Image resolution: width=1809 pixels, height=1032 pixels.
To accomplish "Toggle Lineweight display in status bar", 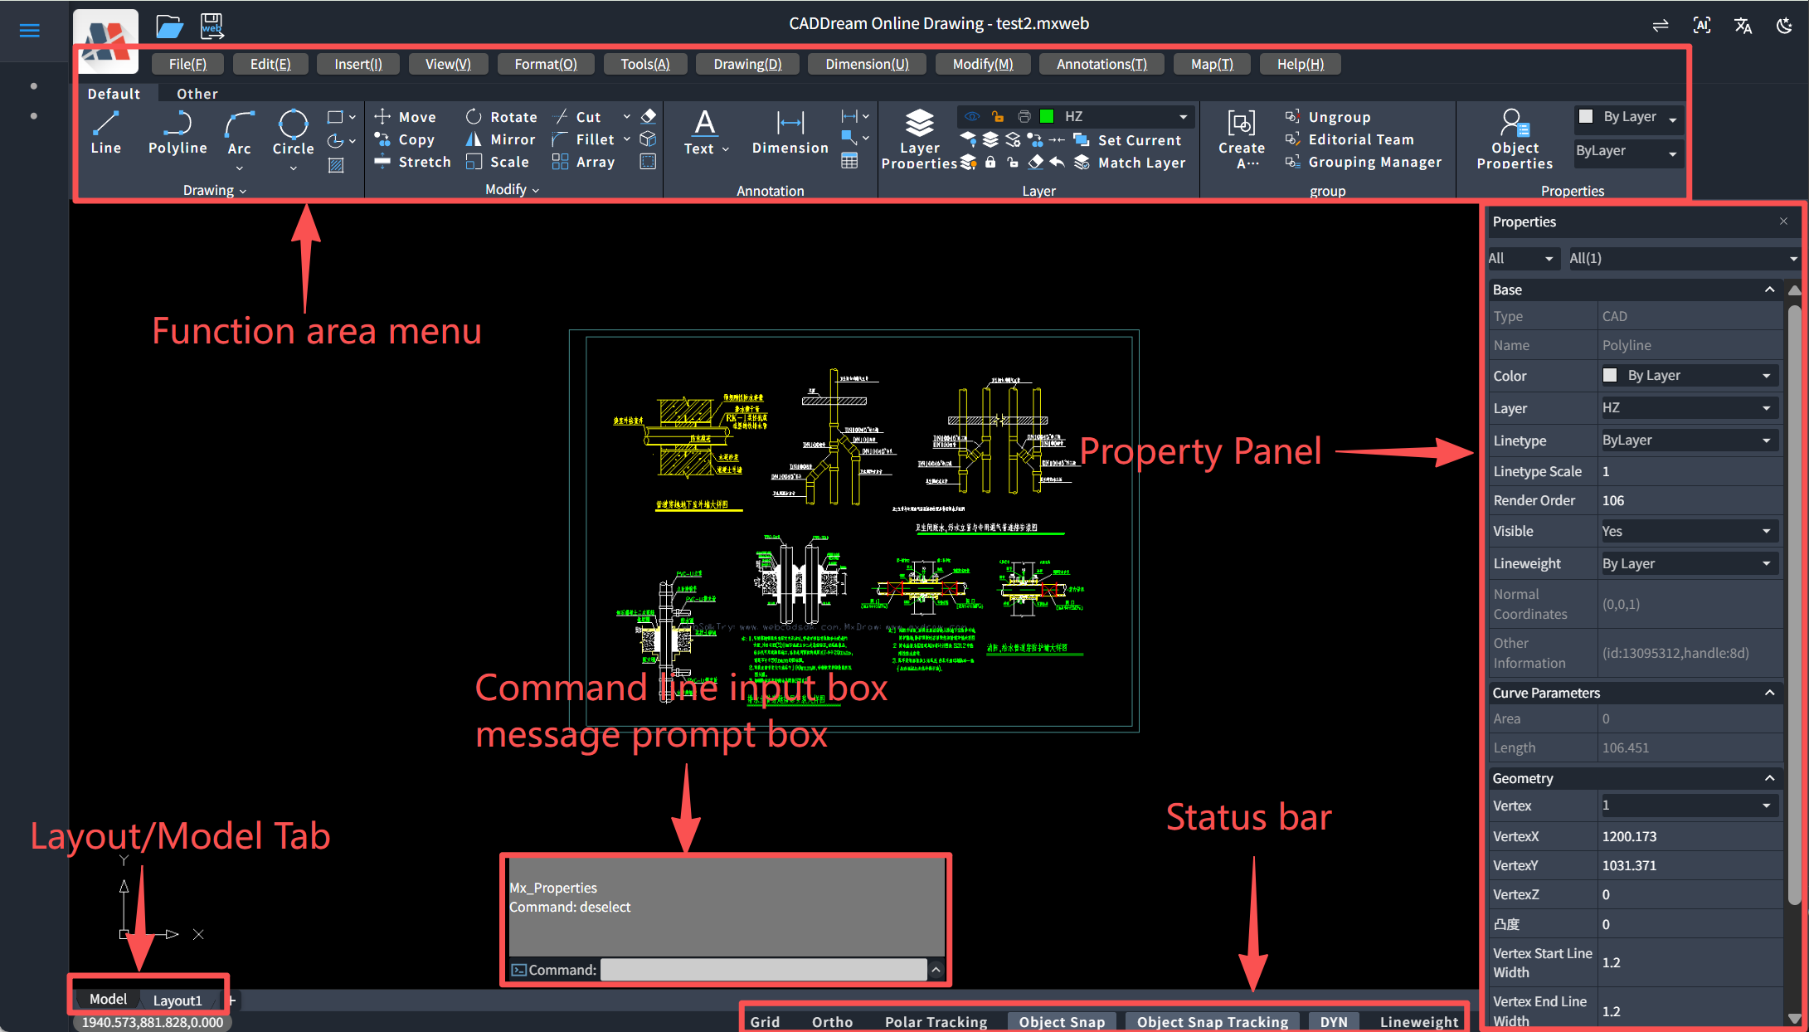I will coord(1419,1022).
